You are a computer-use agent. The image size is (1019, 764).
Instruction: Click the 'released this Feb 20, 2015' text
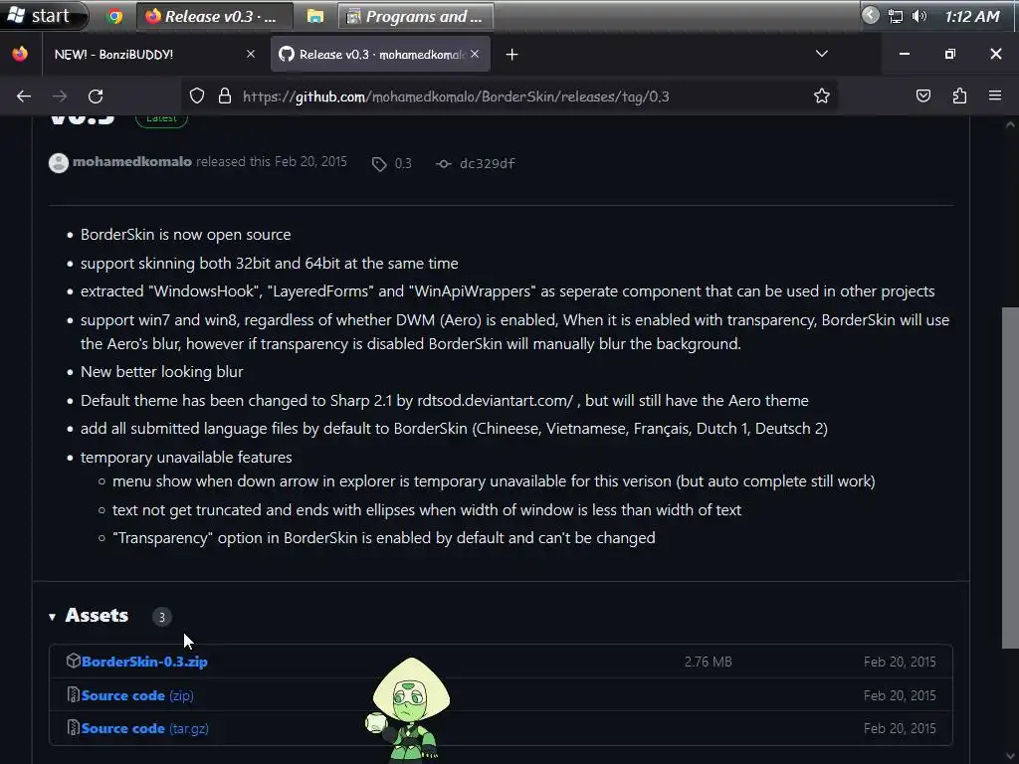[x=272, y=162]
